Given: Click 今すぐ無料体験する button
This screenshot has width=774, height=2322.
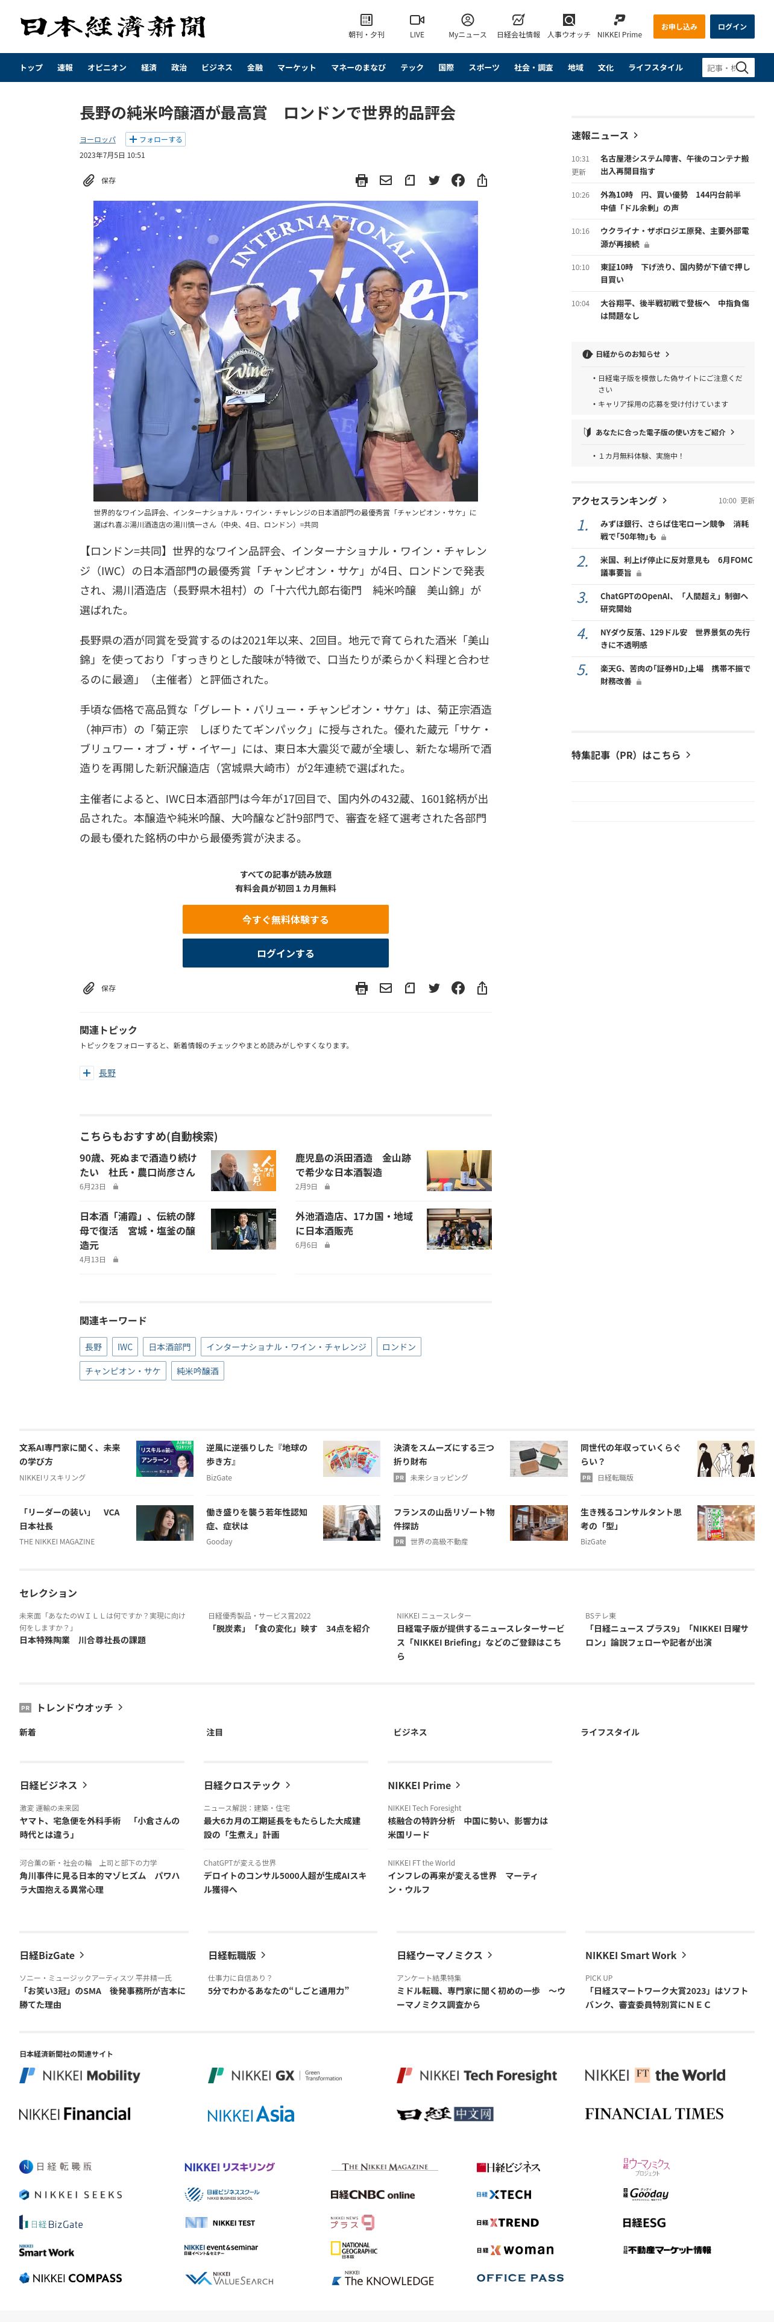Looking at the screenshot, I should (286, 919).
